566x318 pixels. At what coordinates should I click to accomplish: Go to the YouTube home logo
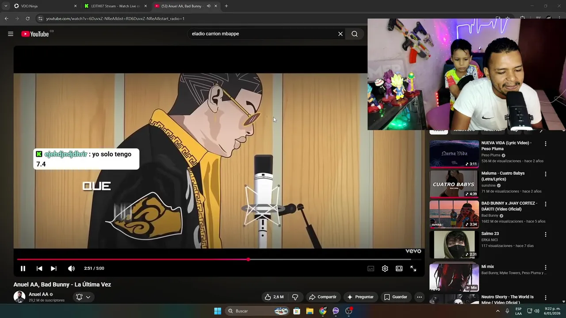point(35,34)
